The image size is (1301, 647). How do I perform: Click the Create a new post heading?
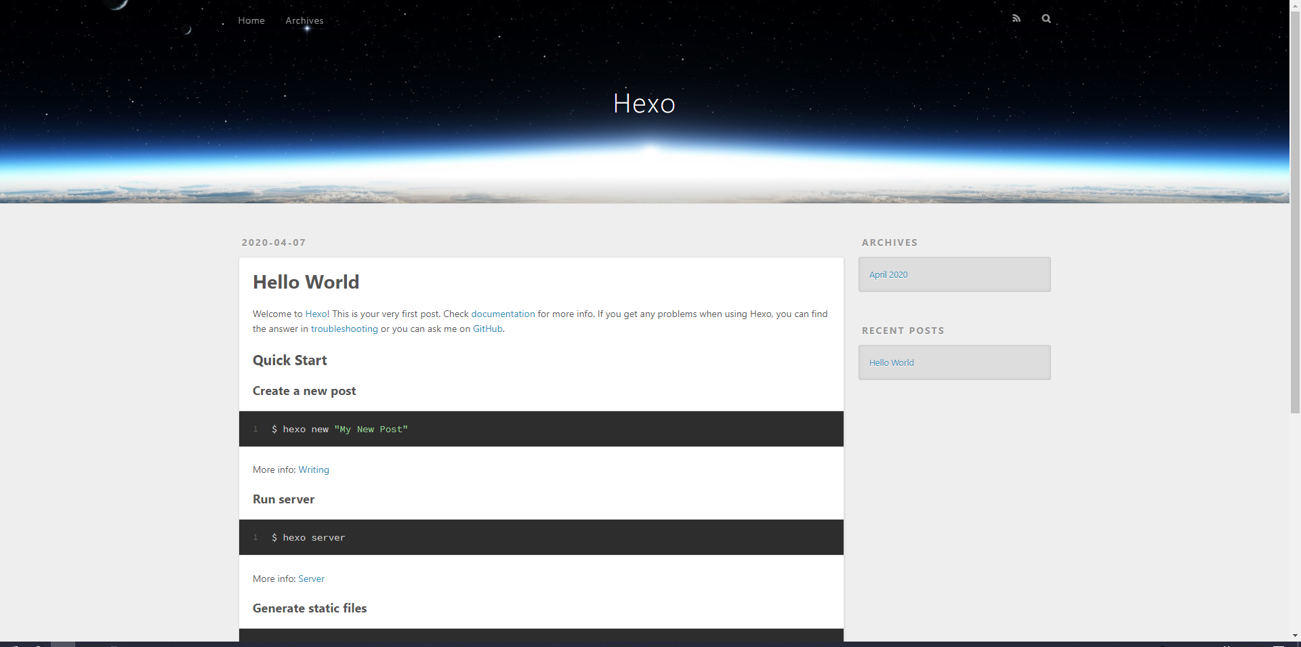click(x=304, y=391)
